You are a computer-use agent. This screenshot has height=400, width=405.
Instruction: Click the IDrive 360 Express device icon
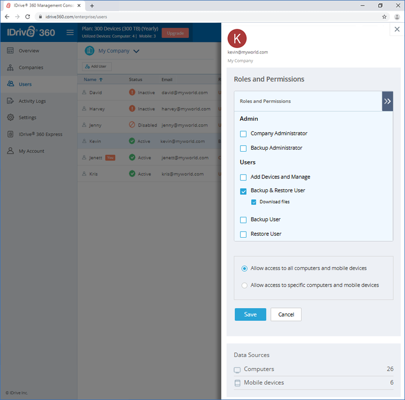tap(10, 134)
